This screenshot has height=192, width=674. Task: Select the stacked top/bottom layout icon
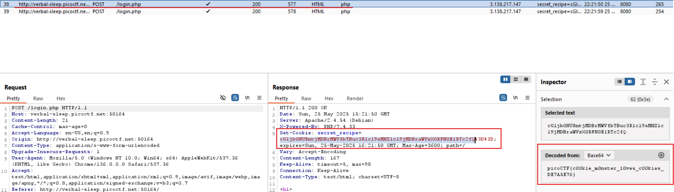[x=516, y=79]
